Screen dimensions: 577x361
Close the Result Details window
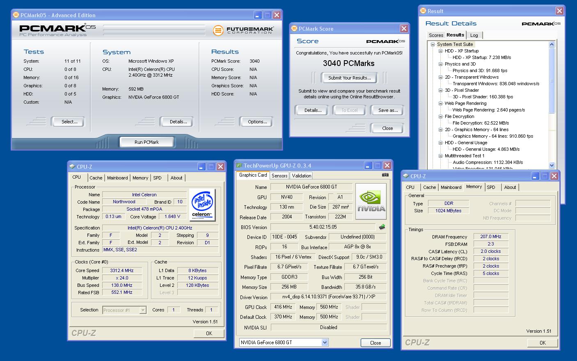pyautogui.click(x=559, y=11)
